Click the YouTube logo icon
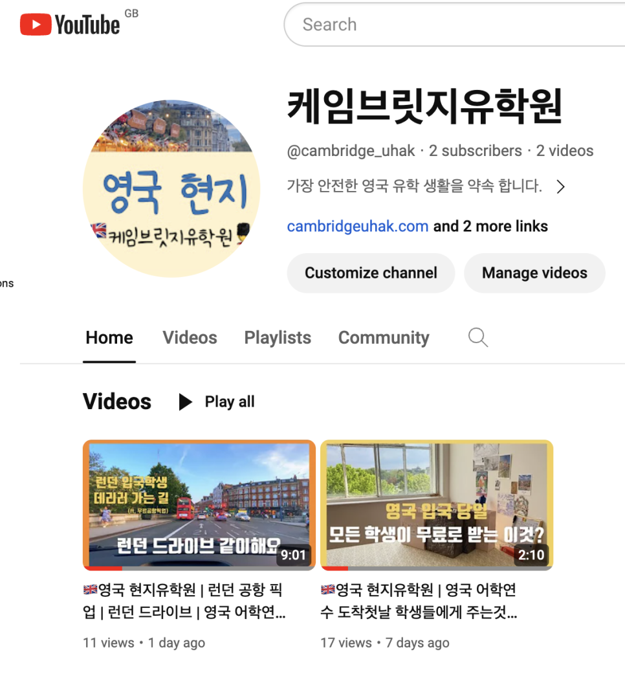Viewport: 625px width, 674px height. (x=70, y=25)
